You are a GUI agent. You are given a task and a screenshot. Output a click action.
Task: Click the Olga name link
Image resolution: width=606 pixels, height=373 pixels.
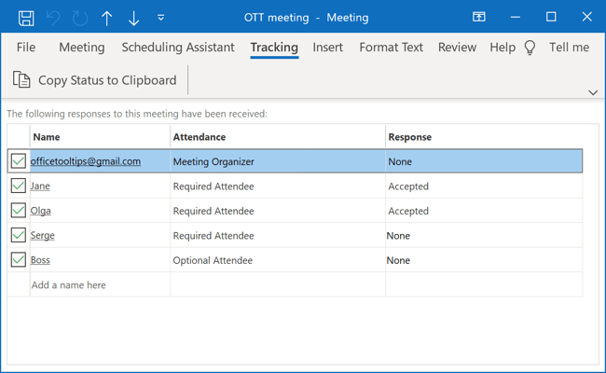coord(41,211)
